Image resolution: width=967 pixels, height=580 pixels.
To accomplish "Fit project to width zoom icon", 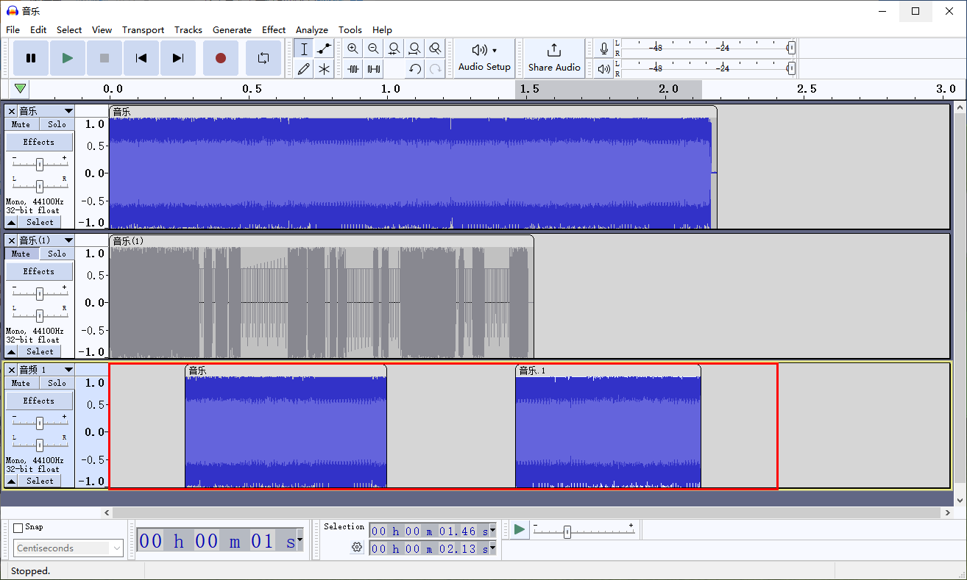I will [415, 49].
